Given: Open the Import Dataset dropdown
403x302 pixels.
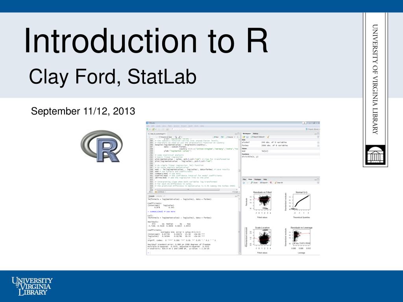Looking at the screenshot, I should (258, 137).
